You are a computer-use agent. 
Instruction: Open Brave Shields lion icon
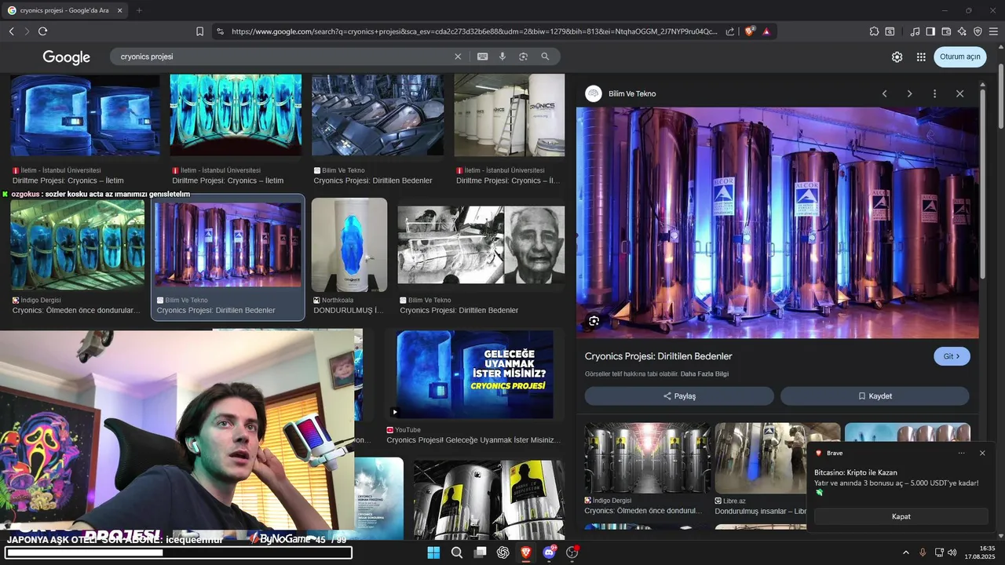[749, 31]
